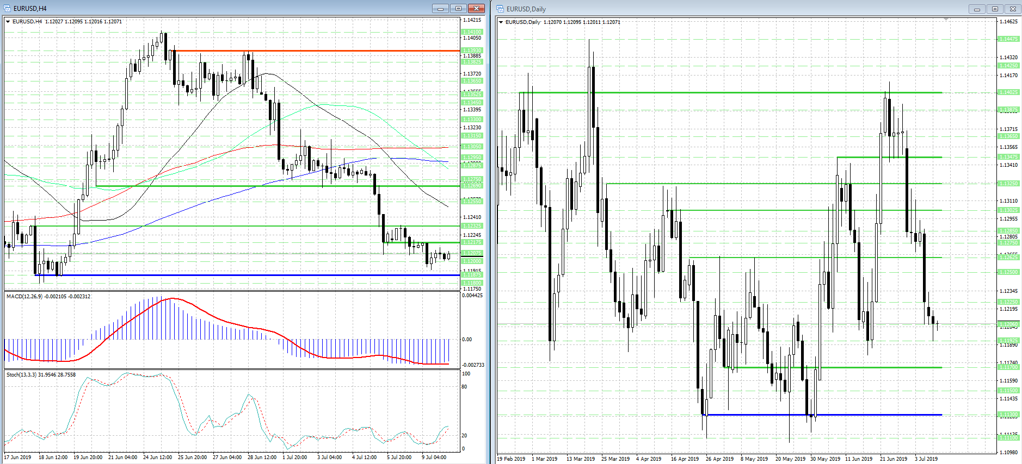
Task: Click the 1.11100 level label in Daily chart
Action: coord(1008,438)
